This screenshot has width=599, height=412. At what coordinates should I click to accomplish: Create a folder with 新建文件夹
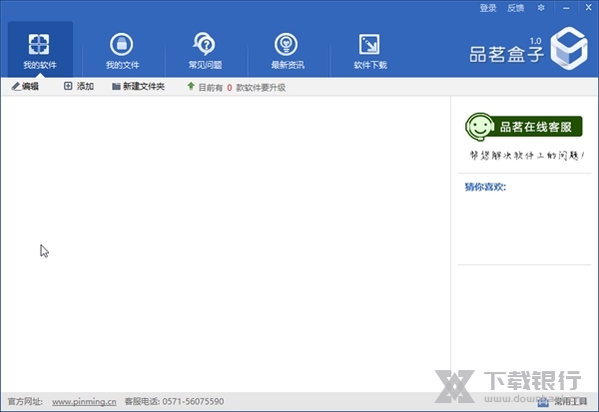coord(139,87)
